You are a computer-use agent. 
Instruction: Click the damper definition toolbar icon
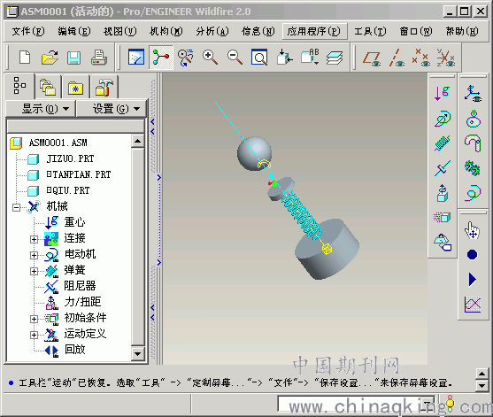(x=443, y=168)
